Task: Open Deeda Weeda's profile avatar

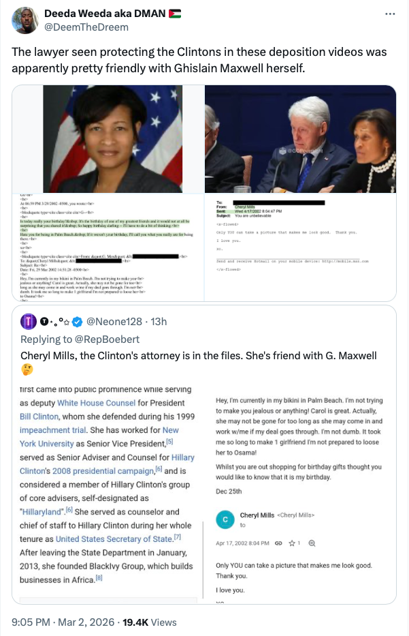Action: pyautogui.click(x=24, y=20)
